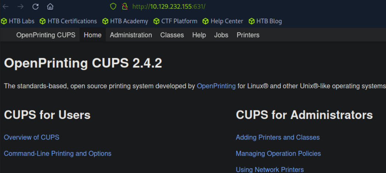This screenshot has height=173, width=386.
Task: Open Using Network Printers link
Action: 270,170
